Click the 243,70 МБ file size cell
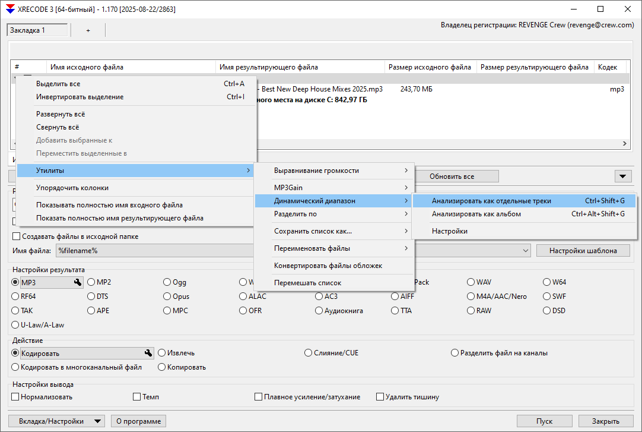642x432 pixels. [417, 89]
